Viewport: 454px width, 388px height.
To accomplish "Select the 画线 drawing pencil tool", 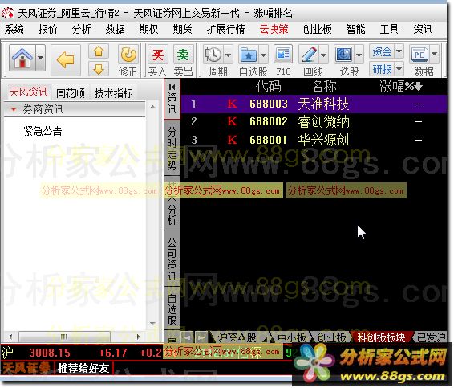I will (x=309, y=55).
